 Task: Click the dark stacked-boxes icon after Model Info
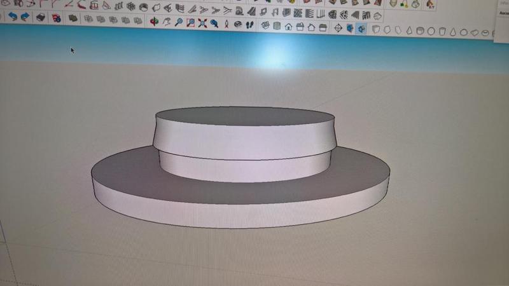coord(73,18)
